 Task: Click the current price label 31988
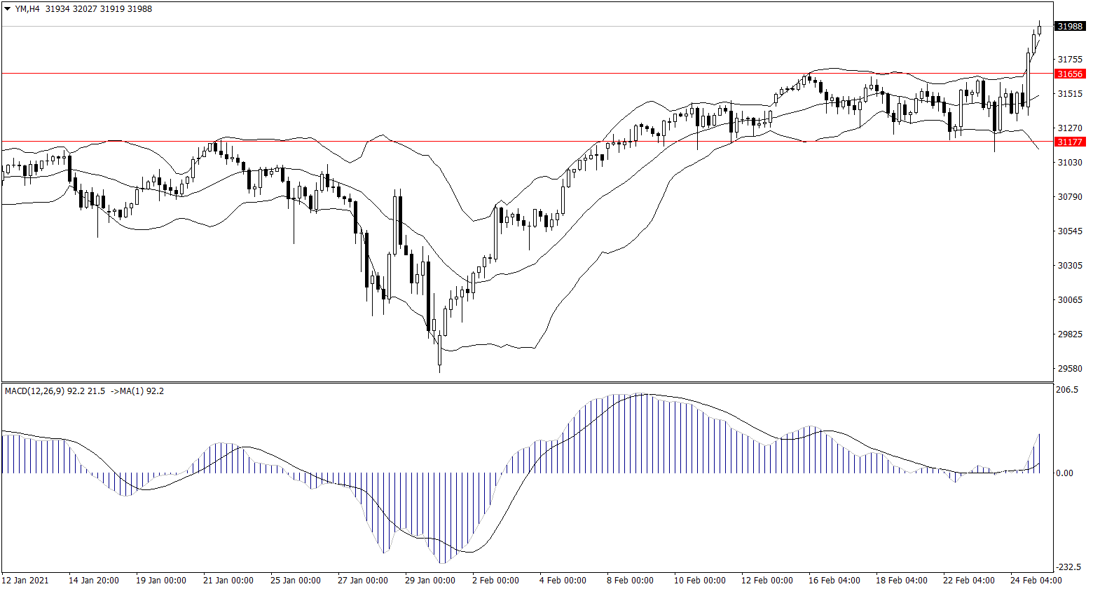pyautogui.click(x=1070, y=27)
